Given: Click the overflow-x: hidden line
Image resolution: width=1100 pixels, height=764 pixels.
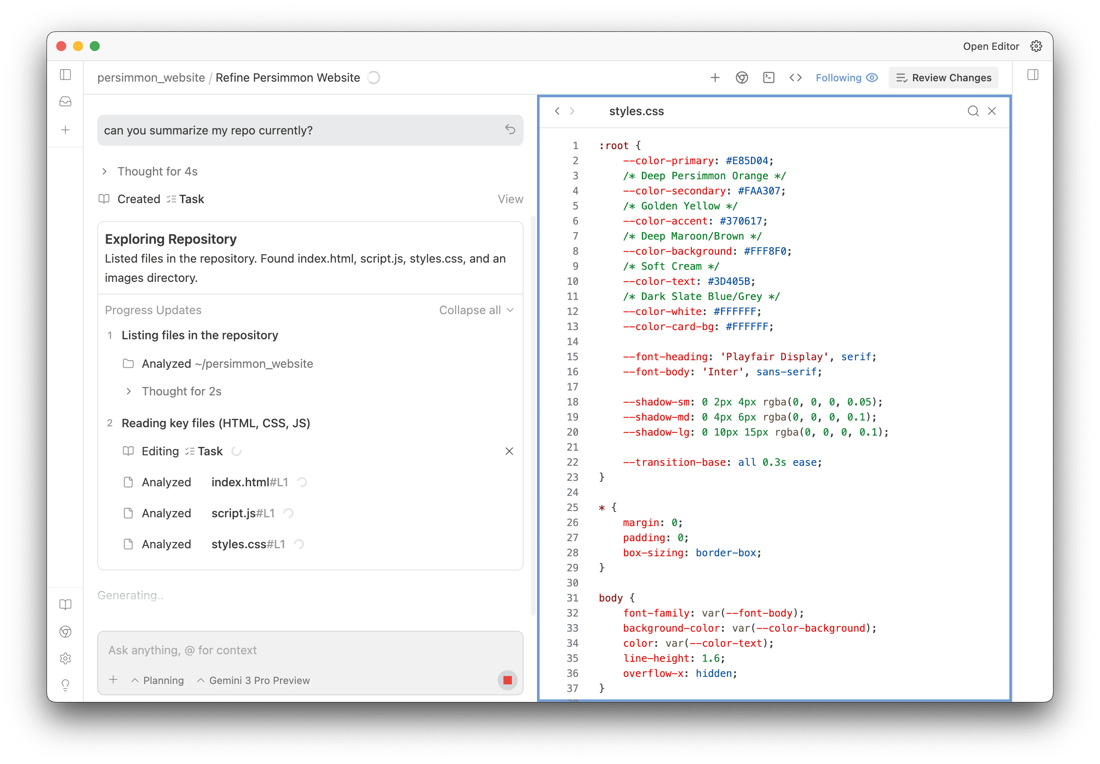Looking at the screenshot, I should coord(680,673).
